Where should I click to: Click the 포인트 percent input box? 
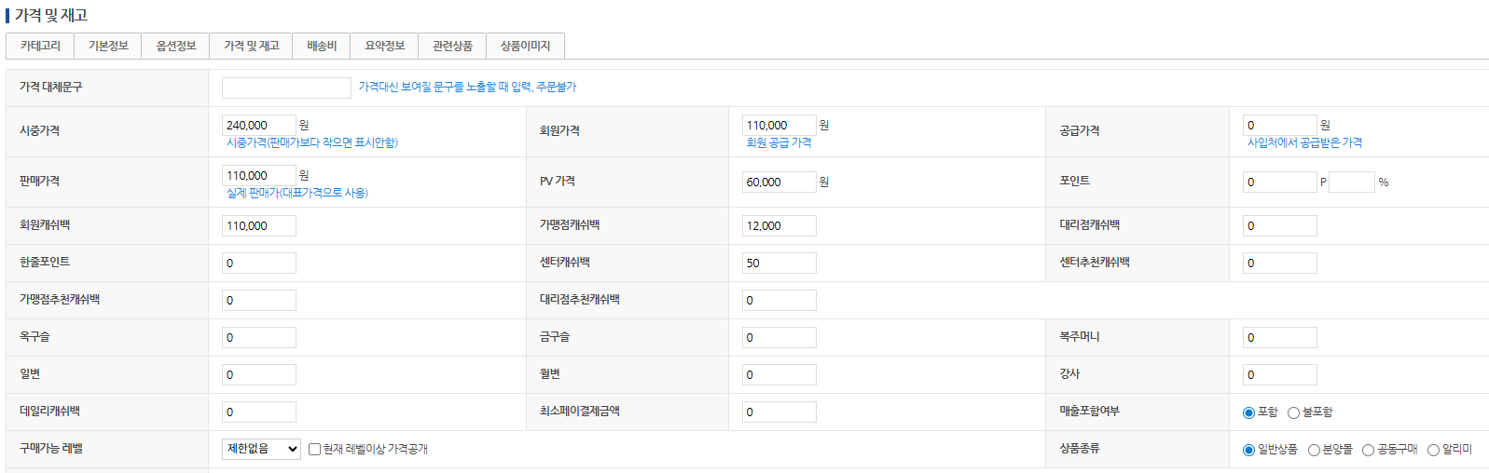tap(1351, 182)
